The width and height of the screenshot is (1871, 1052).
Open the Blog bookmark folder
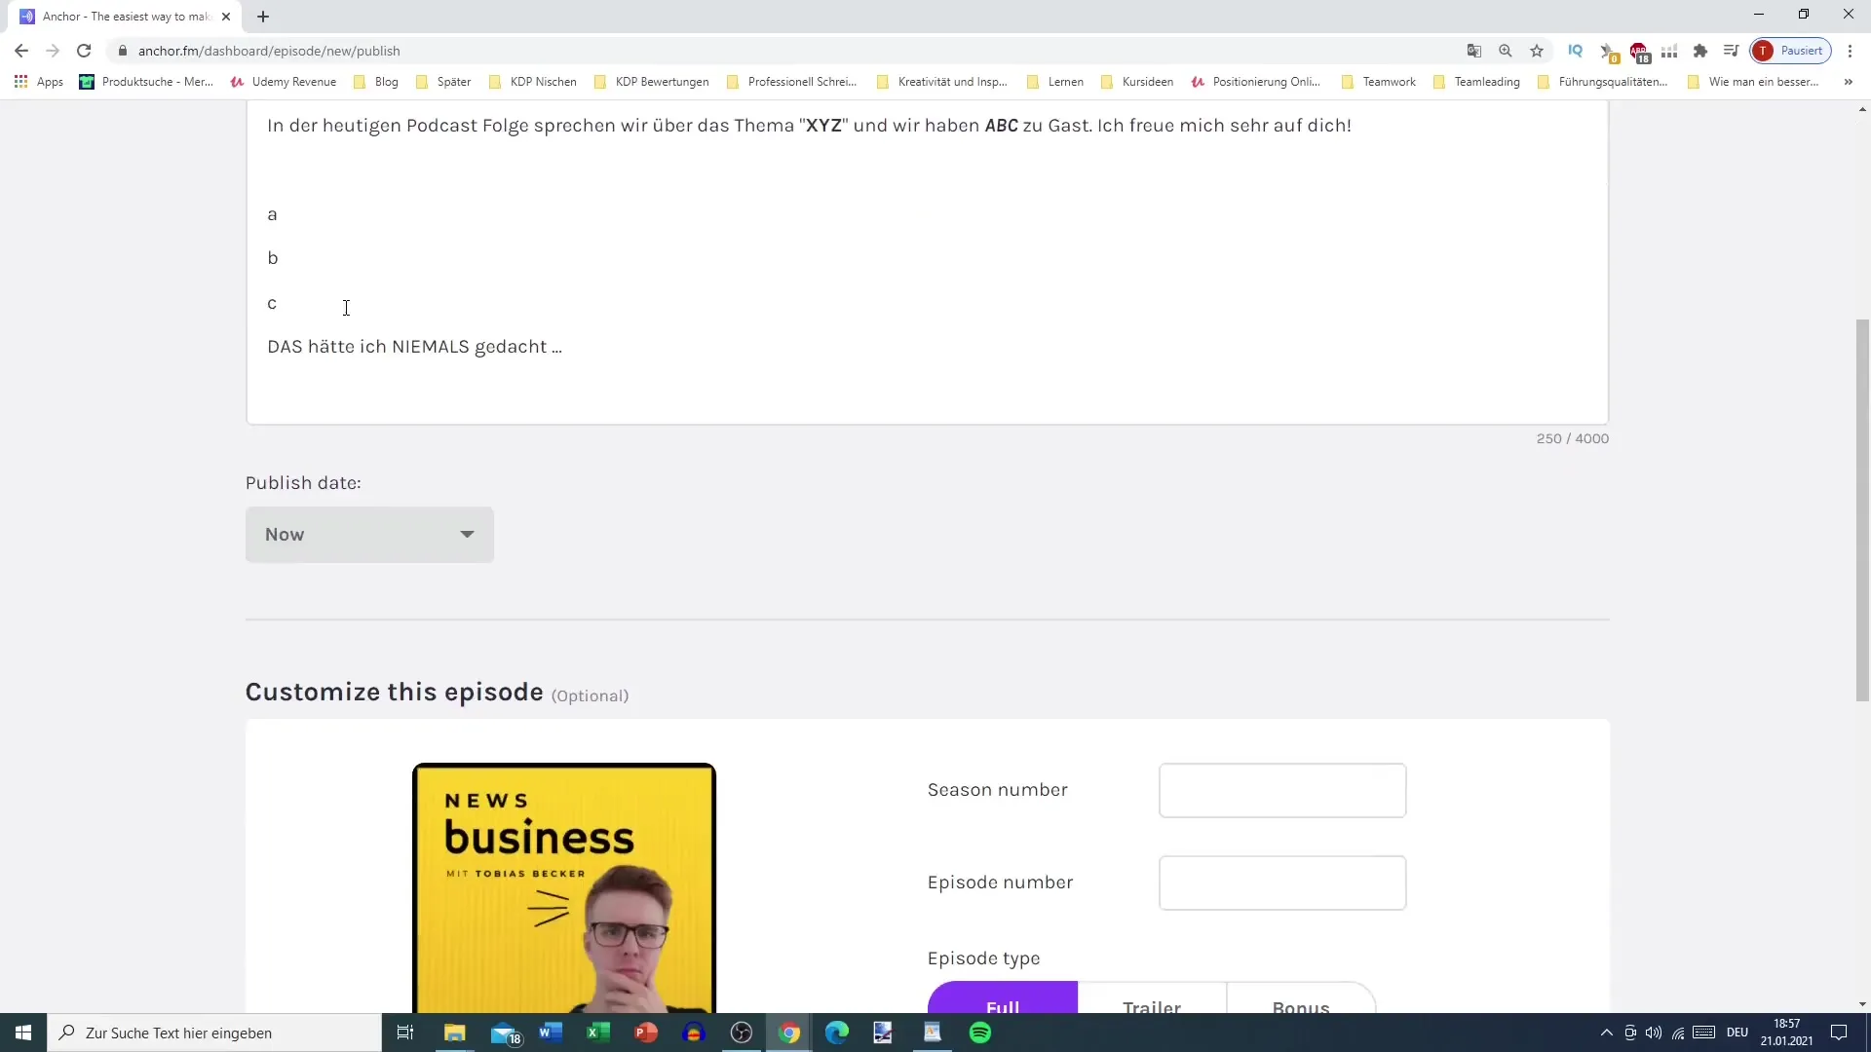pyautogui.click(x=376, y=82)
